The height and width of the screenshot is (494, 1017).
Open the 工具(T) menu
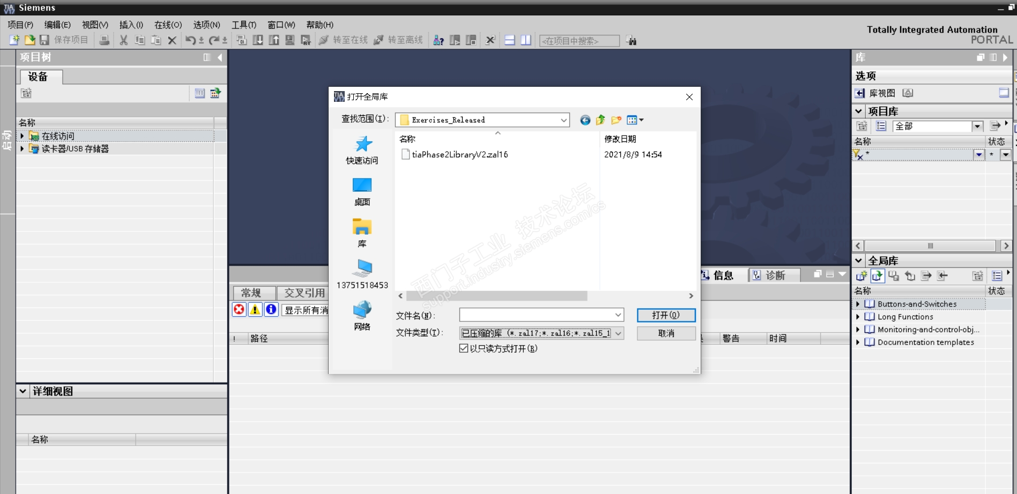pos(244,25)
